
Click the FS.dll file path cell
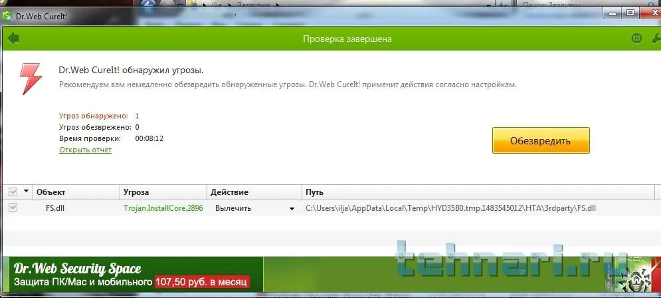[x=450, y=208]
